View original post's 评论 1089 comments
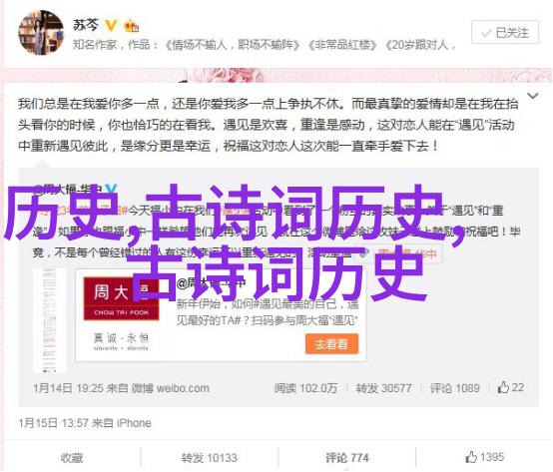 click(455, 388)
